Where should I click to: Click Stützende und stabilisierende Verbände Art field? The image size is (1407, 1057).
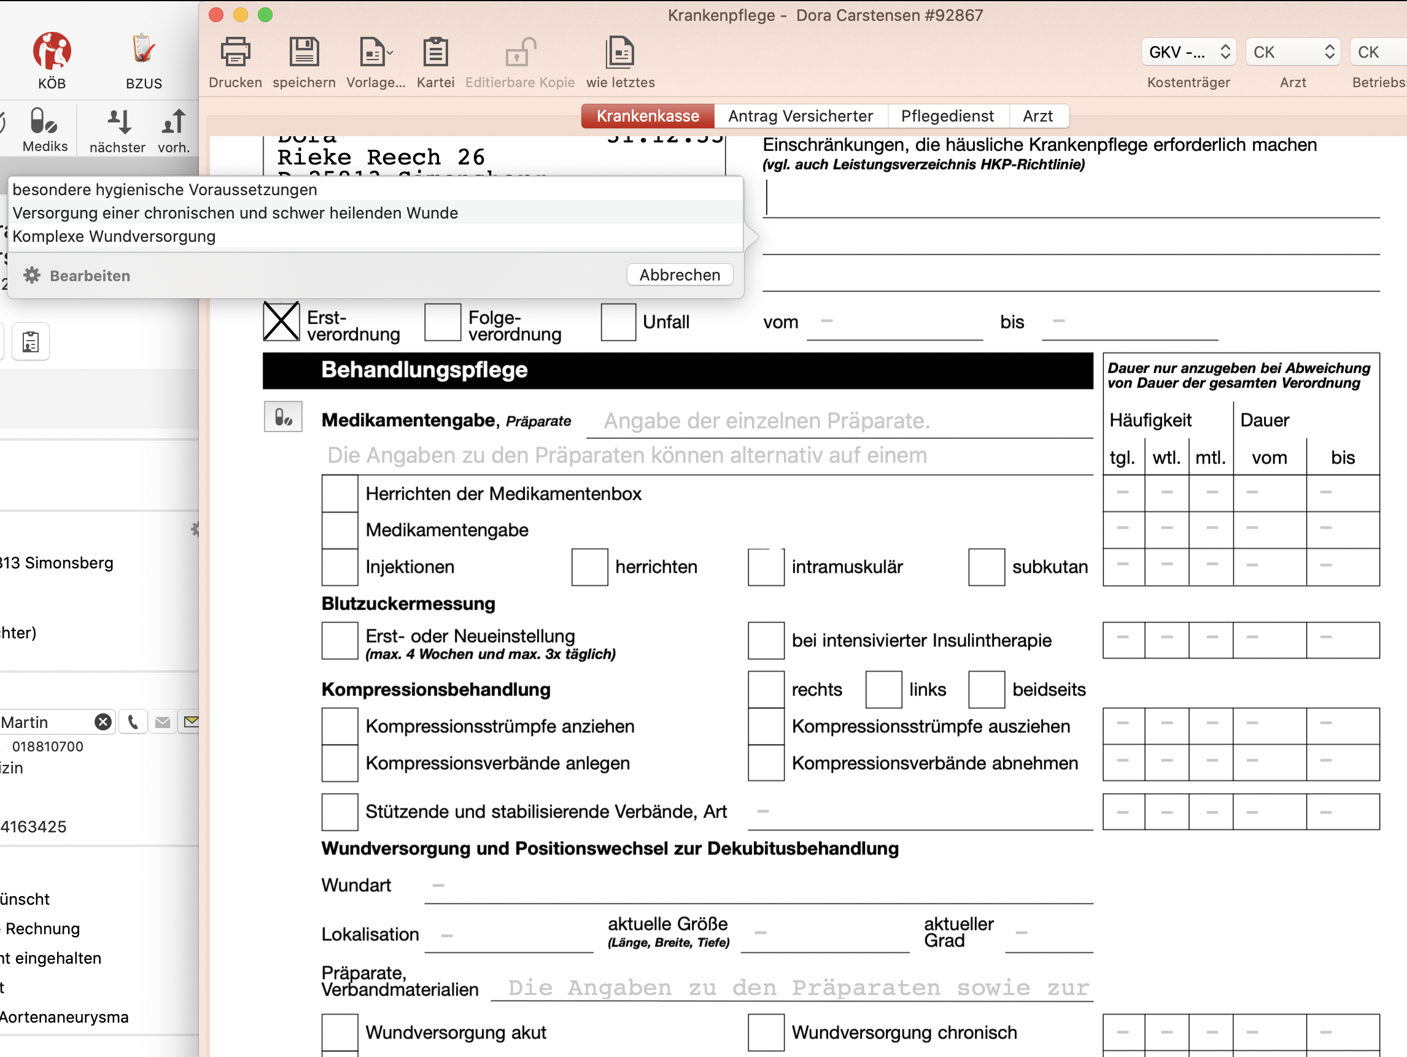coord(920,812)
